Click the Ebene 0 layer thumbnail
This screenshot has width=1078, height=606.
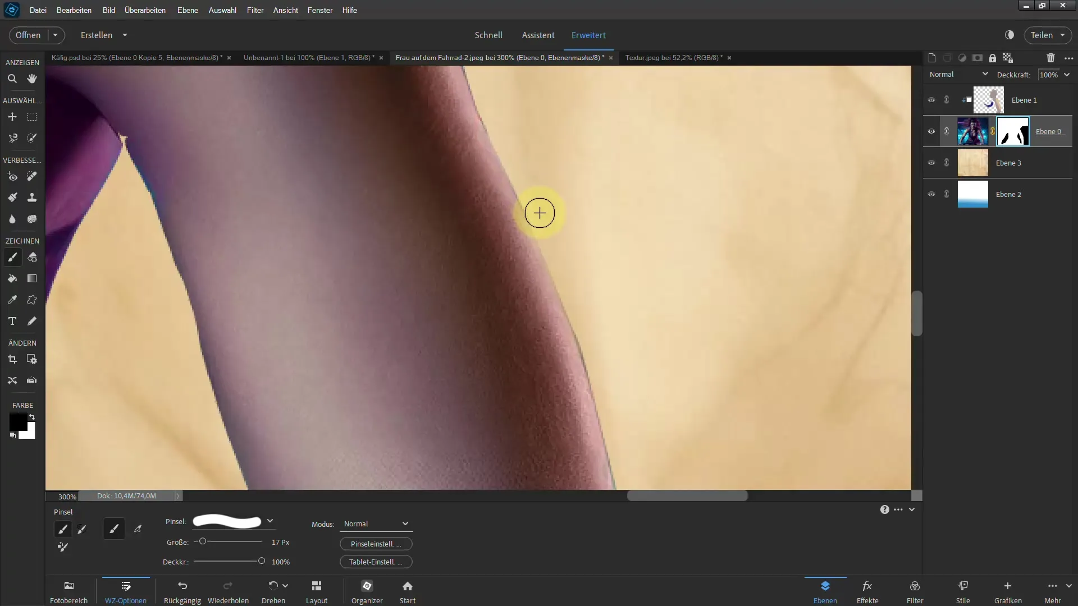click(x=973, y=132)
